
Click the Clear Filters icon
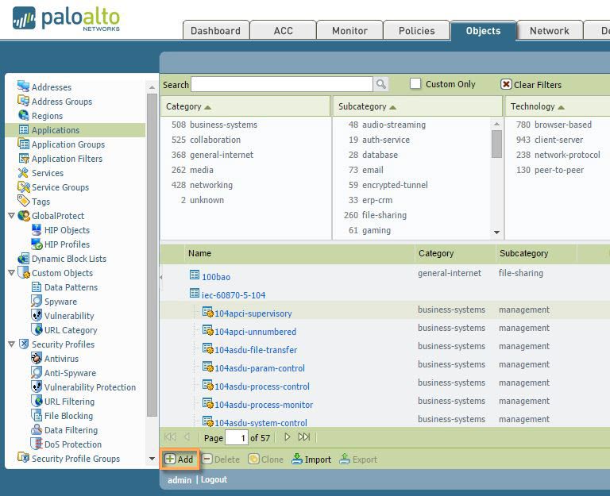506,84
